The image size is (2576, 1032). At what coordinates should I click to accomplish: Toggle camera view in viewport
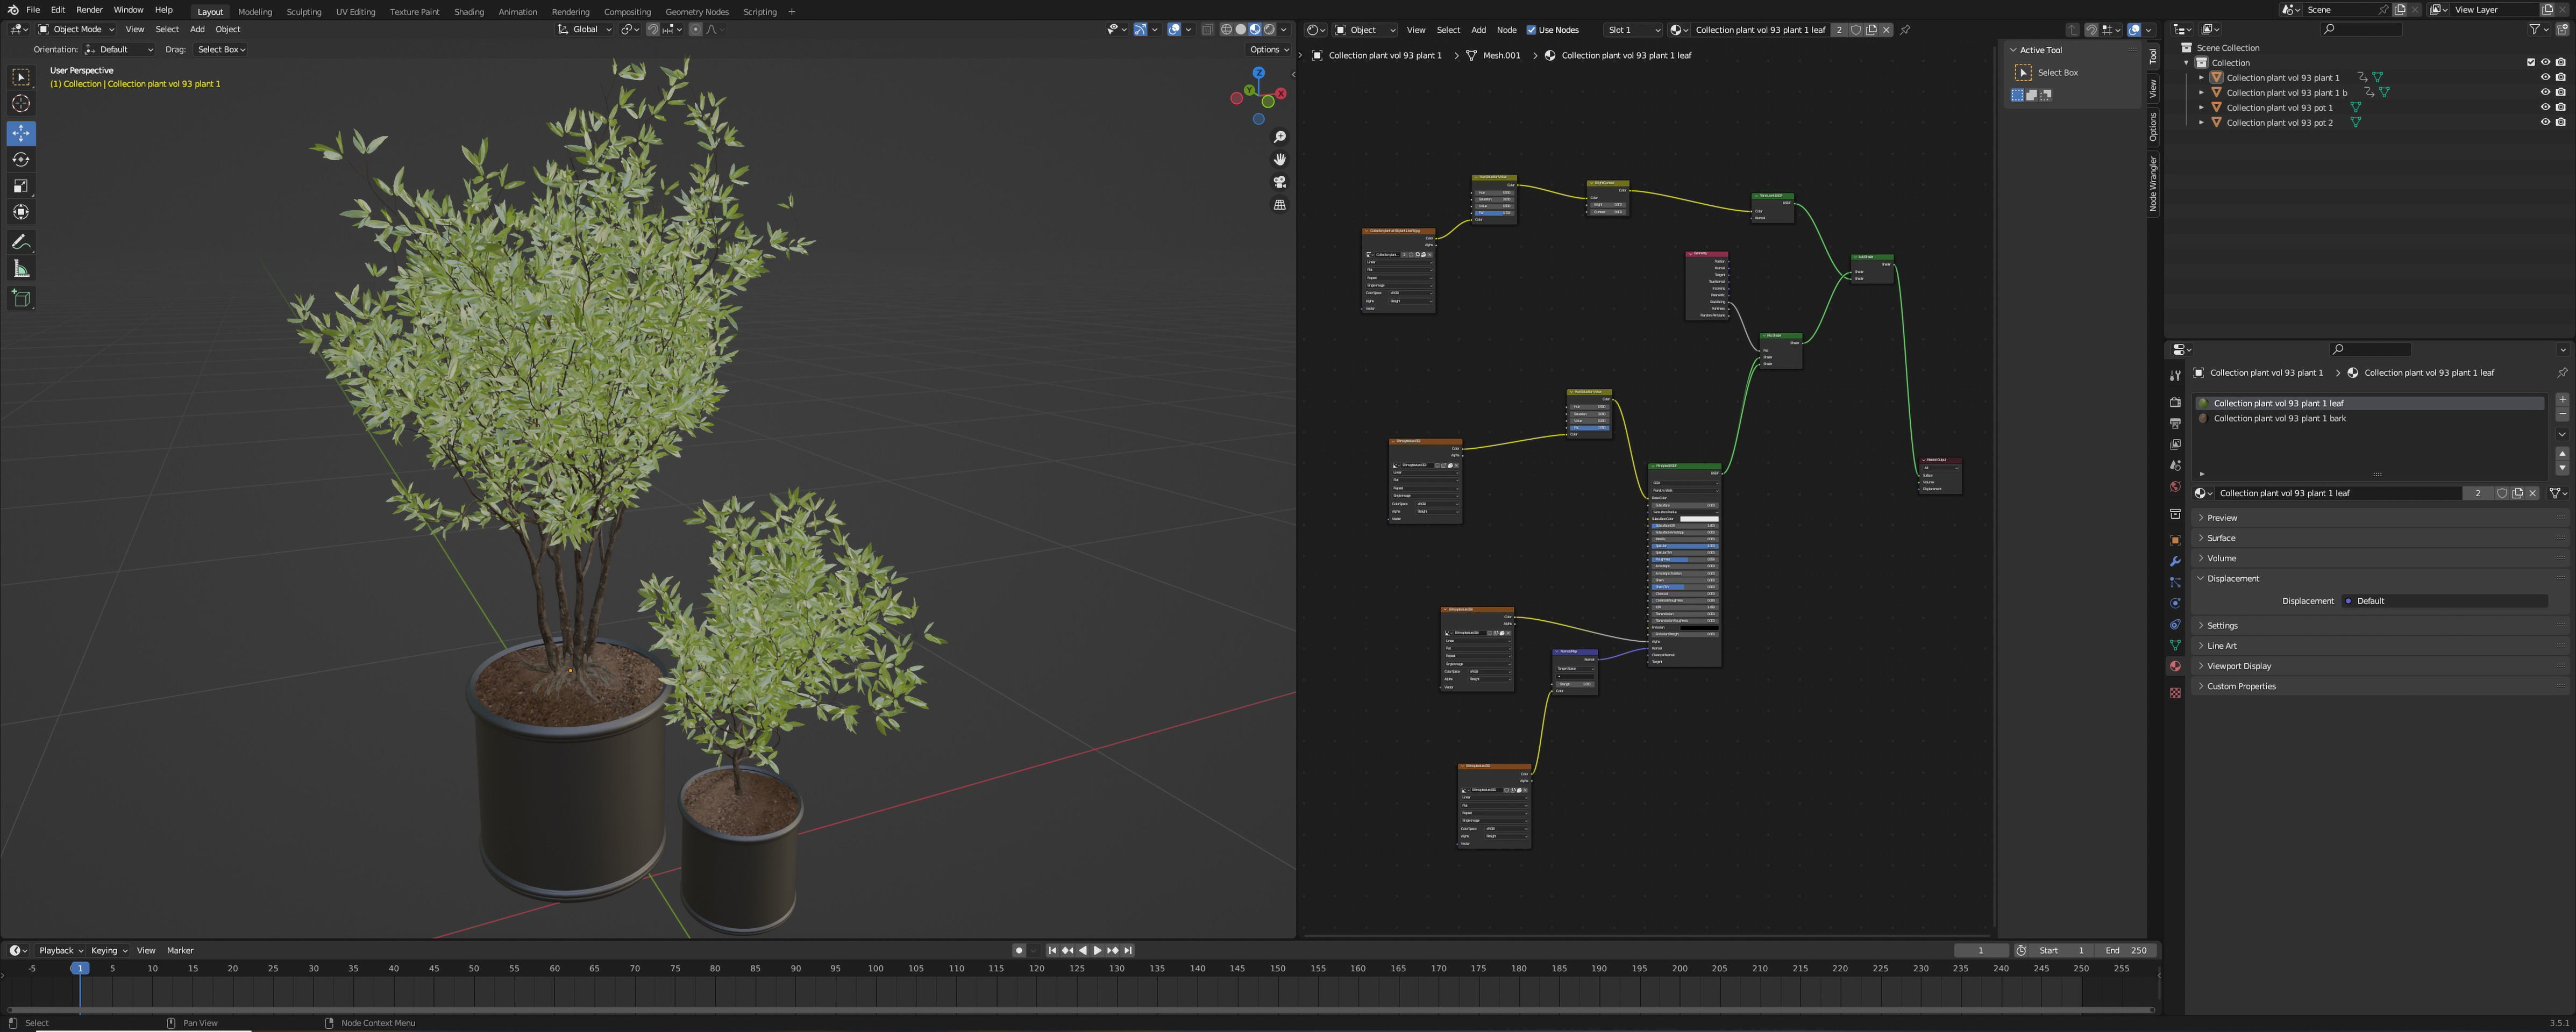click(1279, 182)
